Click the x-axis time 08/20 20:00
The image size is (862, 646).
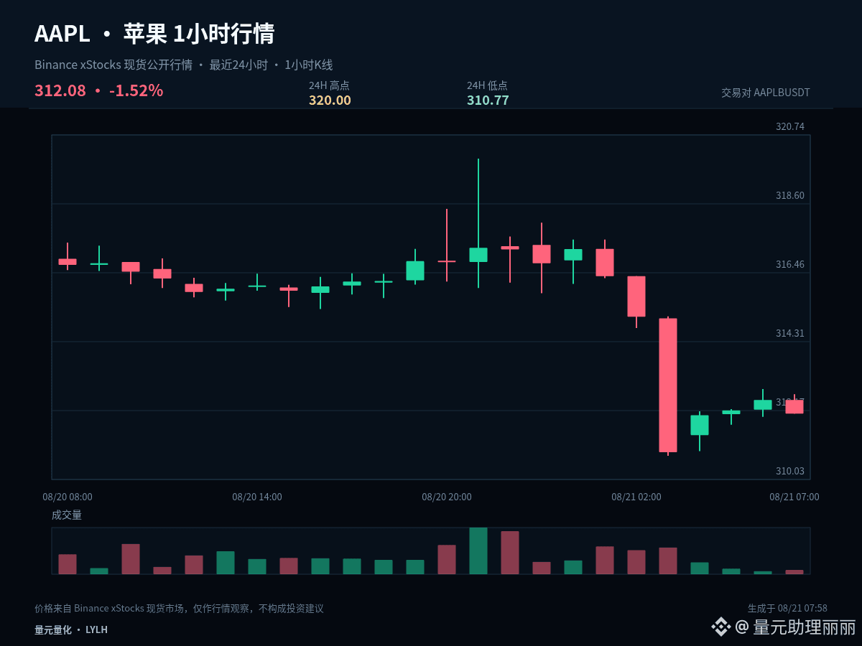coord(447,497)
